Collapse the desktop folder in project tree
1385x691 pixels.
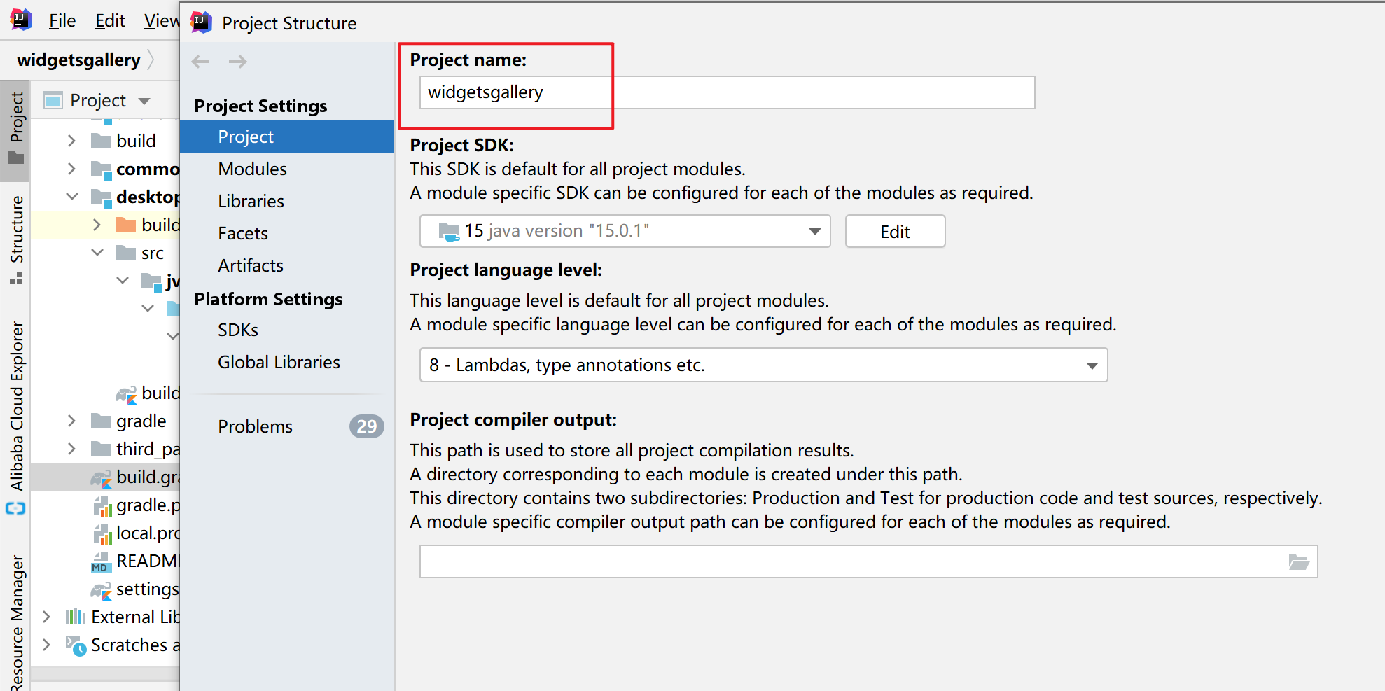click(71, 196)
